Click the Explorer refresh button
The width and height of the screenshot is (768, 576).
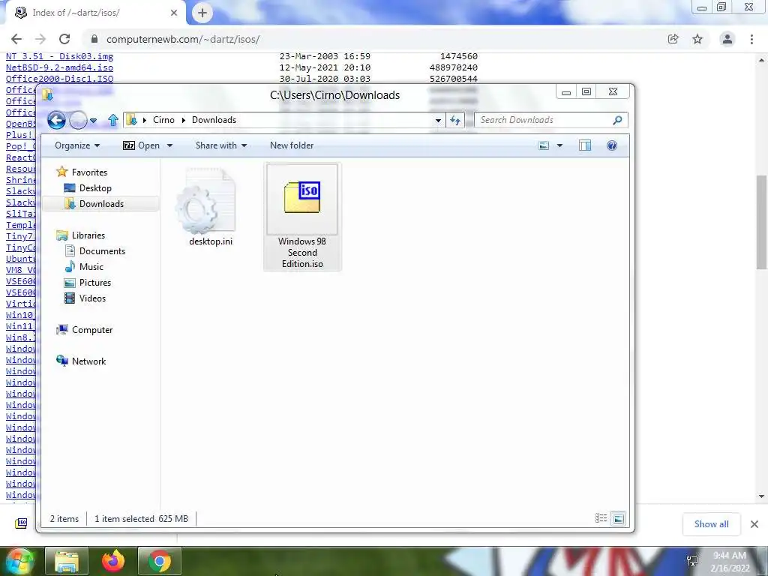click(x=455, y=121)
